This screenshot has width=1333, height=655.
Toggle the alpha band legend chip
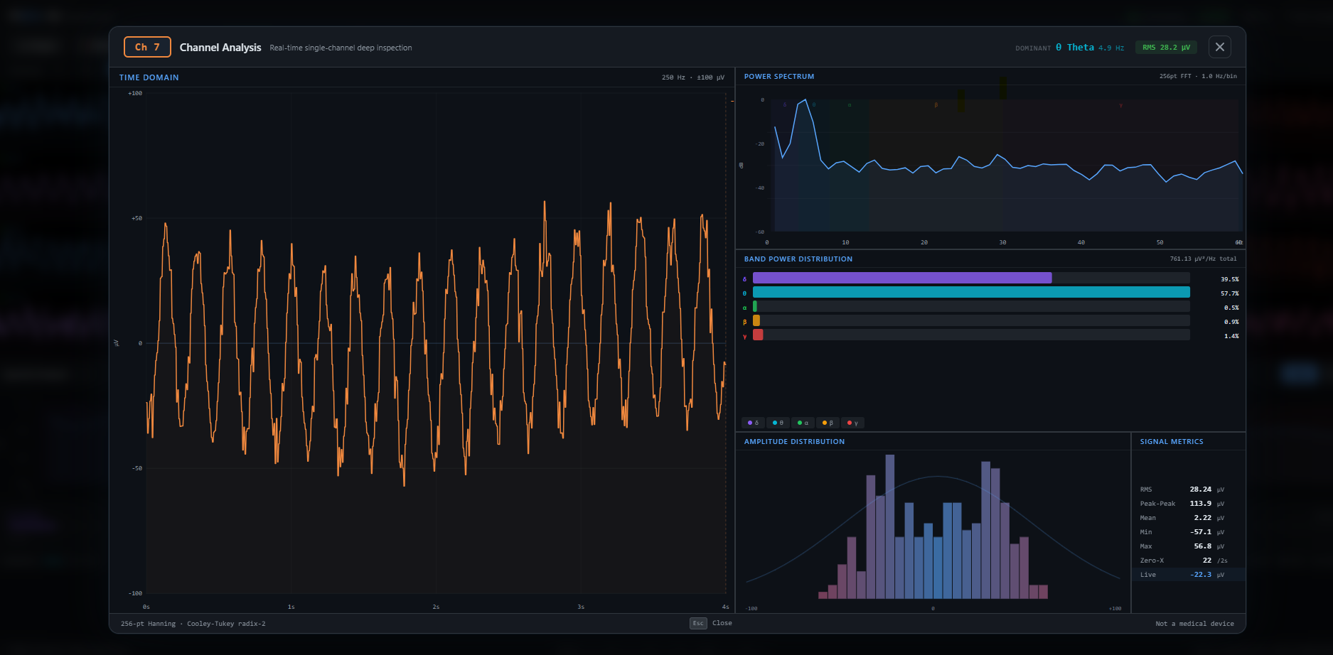click(x=803, y=423)
